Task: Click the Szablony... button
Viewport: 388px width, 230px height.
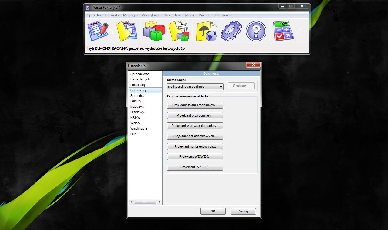Action: tap(241, 86)
